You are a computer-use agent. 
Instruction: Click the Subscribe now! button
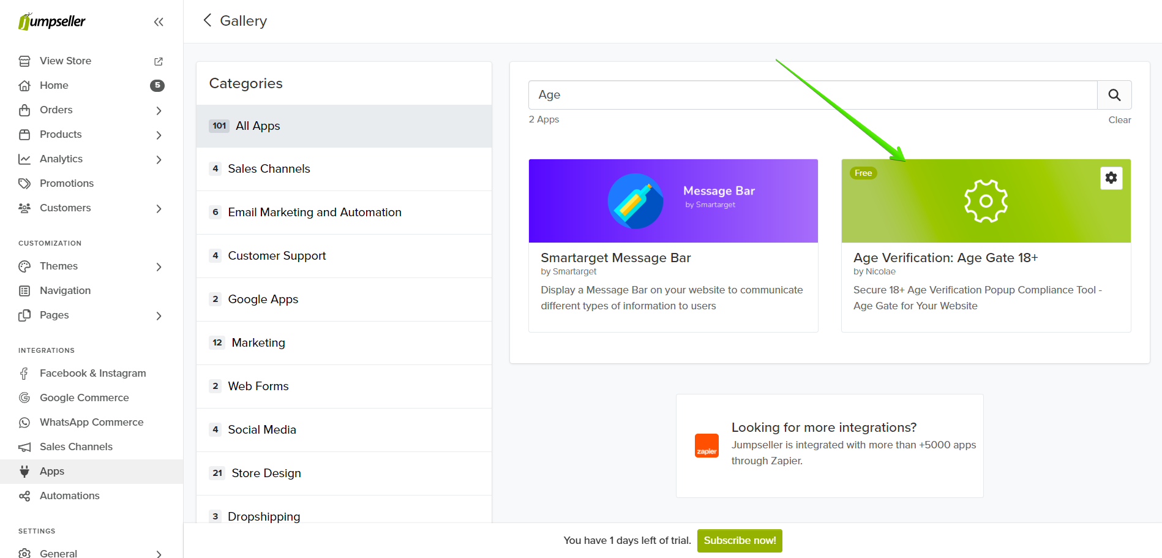pyautogui.click(x=739, y=540)
